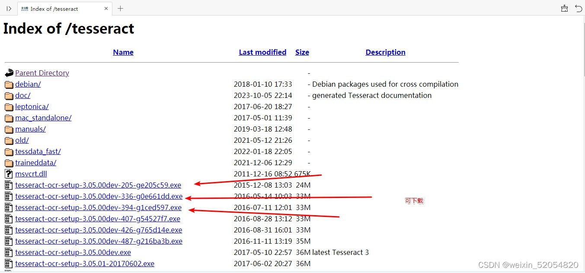The width and height of the screenshot is (585, 273).
Task: Download tesseract-ocr-setup-3.05.00dev.exe
Action: (x=73, y=252)
